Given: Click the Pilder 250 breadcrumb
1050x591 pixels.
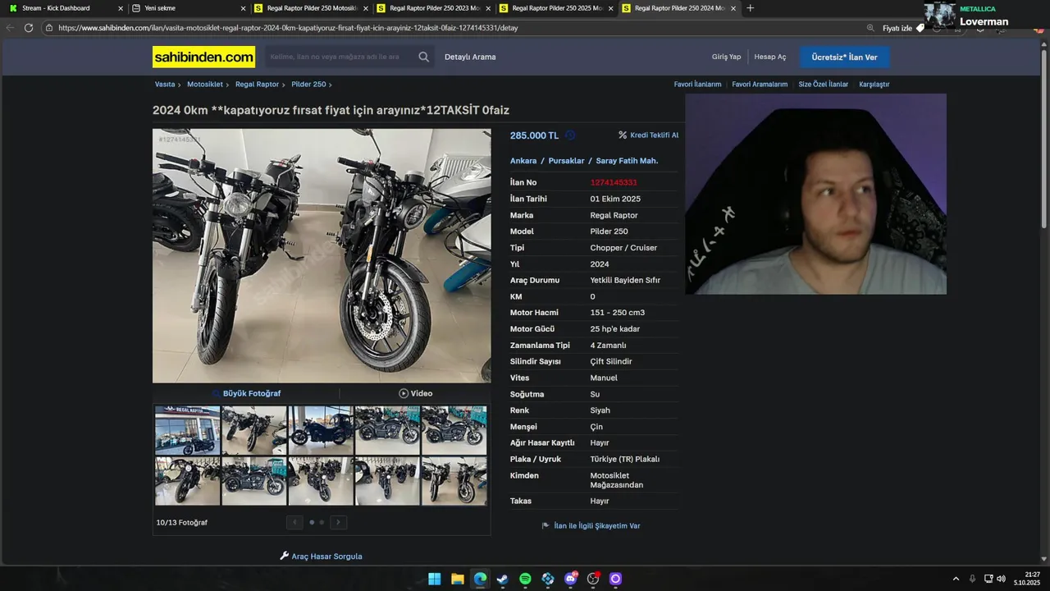Looking at the screenshot, I should 308,85.
